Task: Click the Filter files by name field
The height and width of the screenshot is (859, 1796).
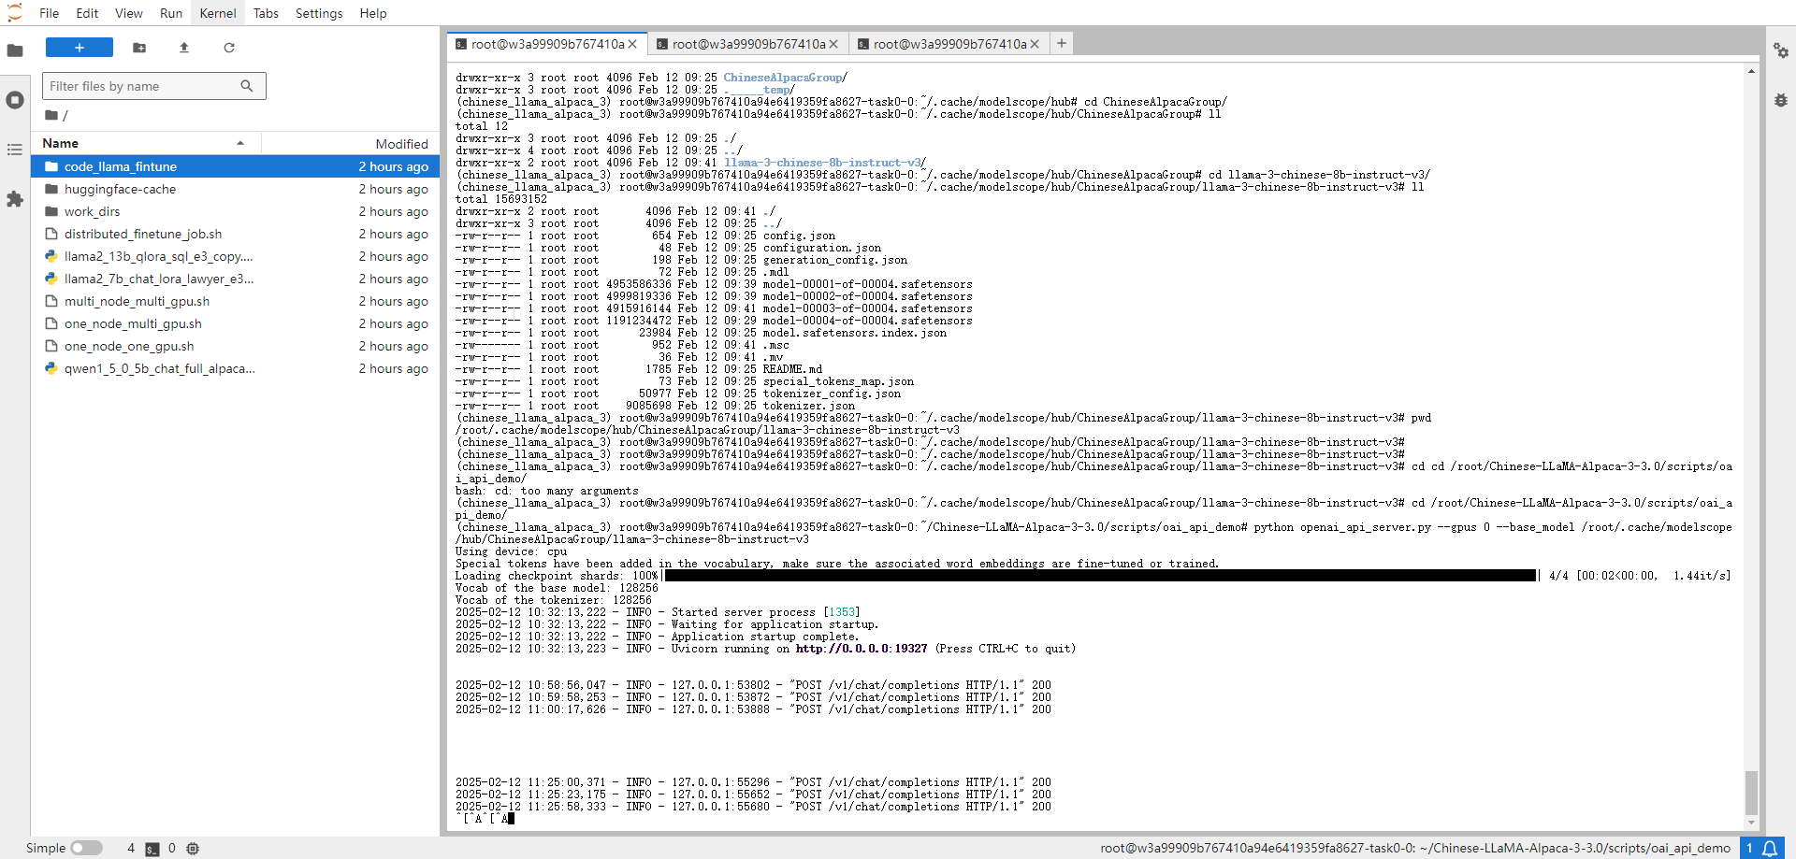Action: [x=142, y=86]
